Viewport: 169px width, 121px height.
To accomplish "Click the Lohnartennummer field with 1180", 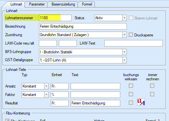I will (x=55, y=18).
